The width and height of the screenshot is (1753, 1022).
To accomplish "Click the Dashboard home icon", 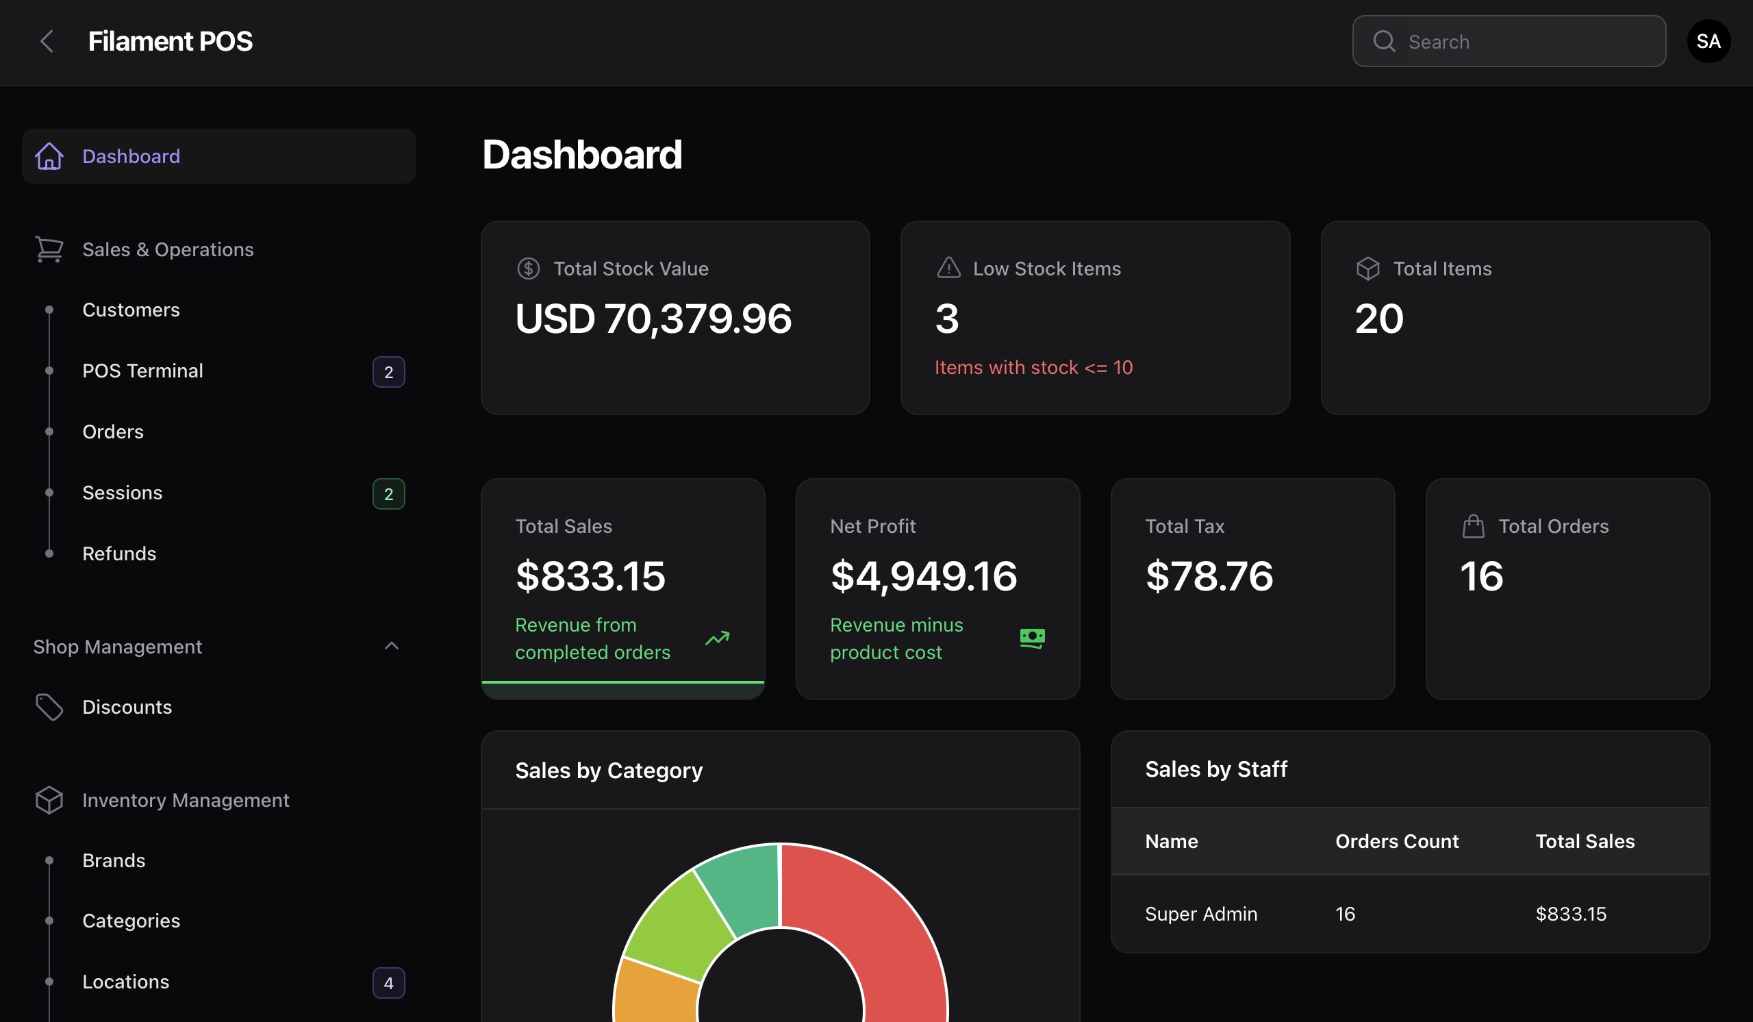I will (x=49, y=156).
